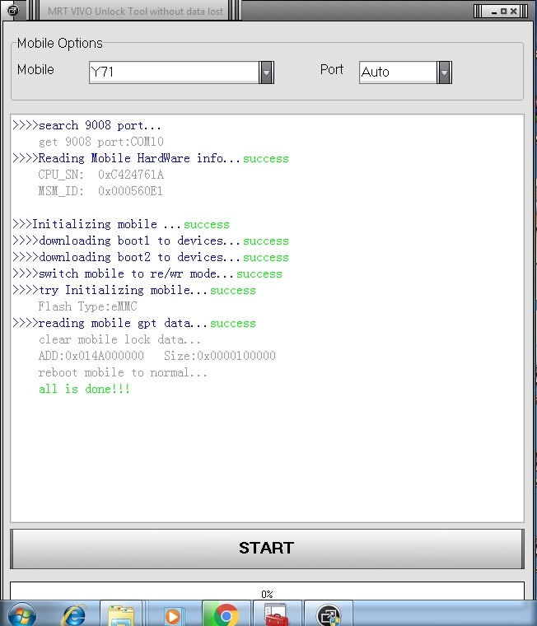
Task: Maximize the MRT VIVO Unlock Tool window
Action: (503, 12)
